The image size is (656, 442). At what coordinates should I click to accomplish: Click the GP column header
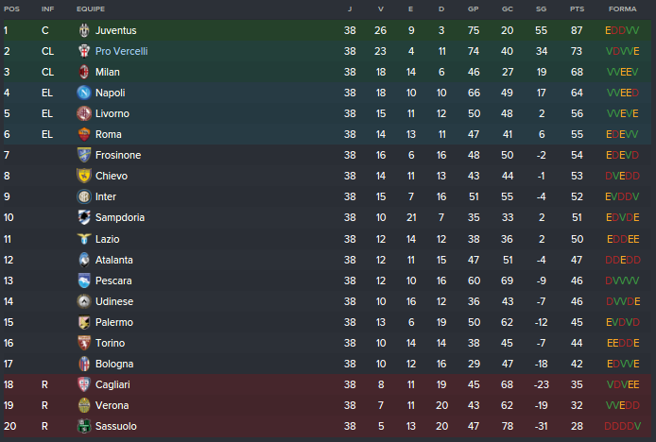(x=473, y=8)
